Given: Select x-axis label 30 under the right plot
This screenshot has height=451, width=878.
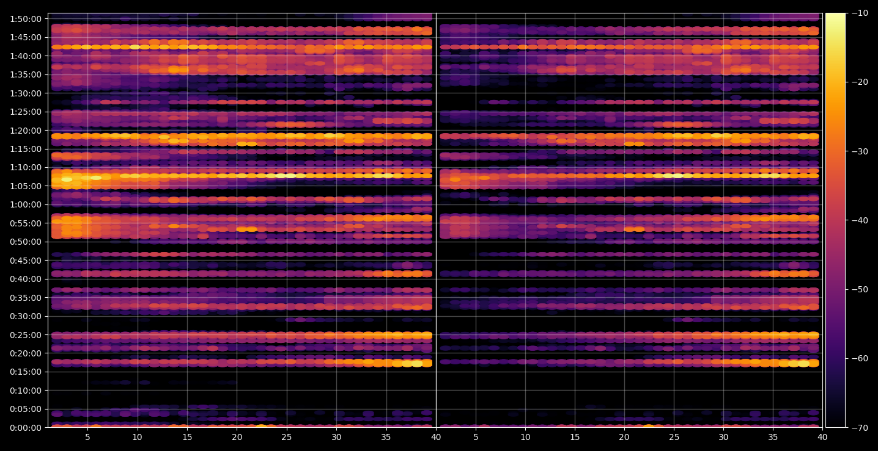Looking at the screenshot, I should (x=723, y=438).
